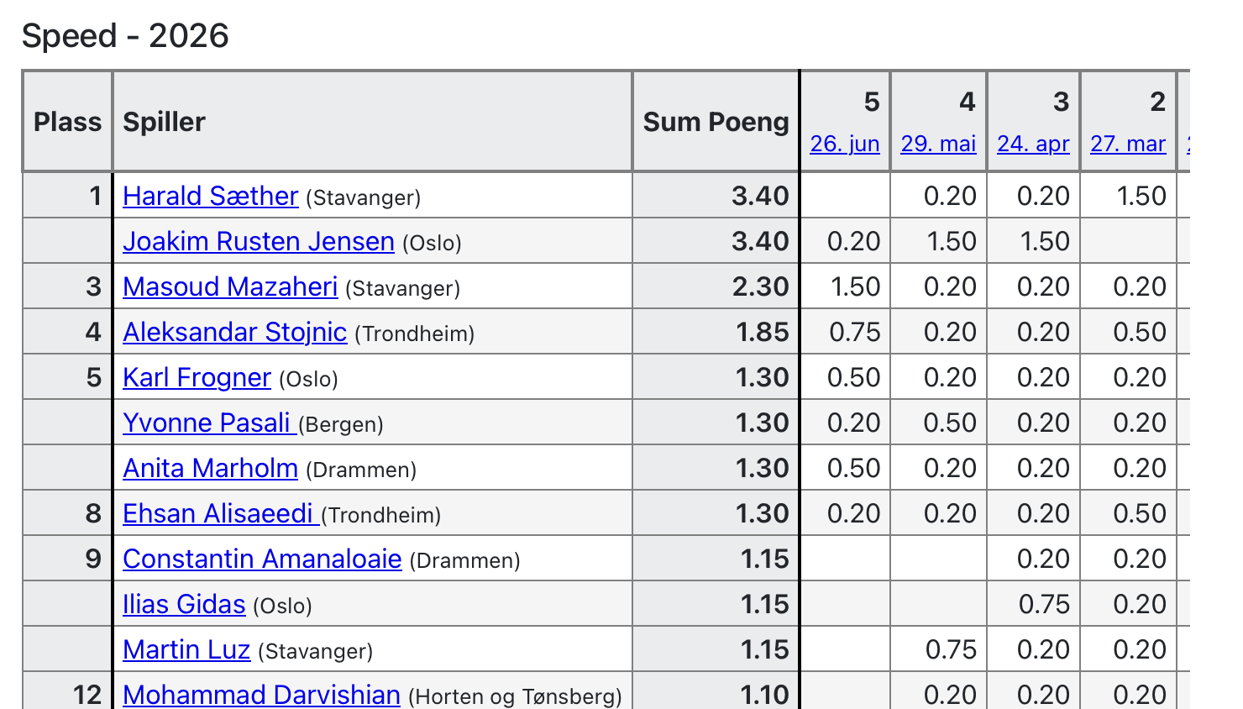The height and width of the screenshot is (709, 1243).
Task: Click Ilias Gidas player link
Action: (184, 604)
